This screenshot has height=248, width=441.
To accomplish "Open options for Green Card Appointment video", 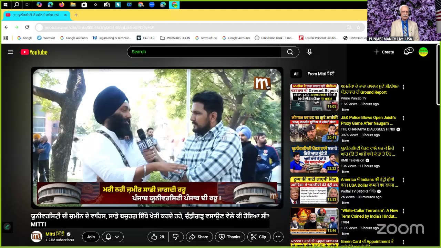I will point(403,242).
